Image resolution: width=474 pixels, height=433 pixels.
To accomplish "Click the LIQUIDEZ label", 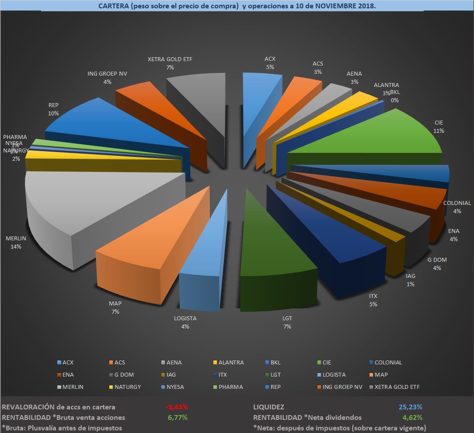I will 269,407.
